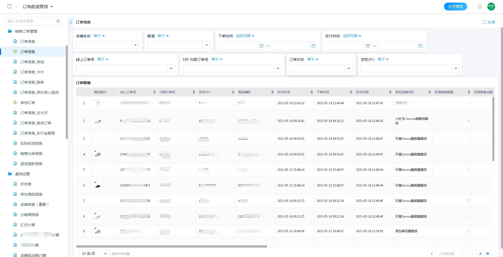Click the horizontal scrollbar under the table
The image size is (503, 257).
point(172,246)
